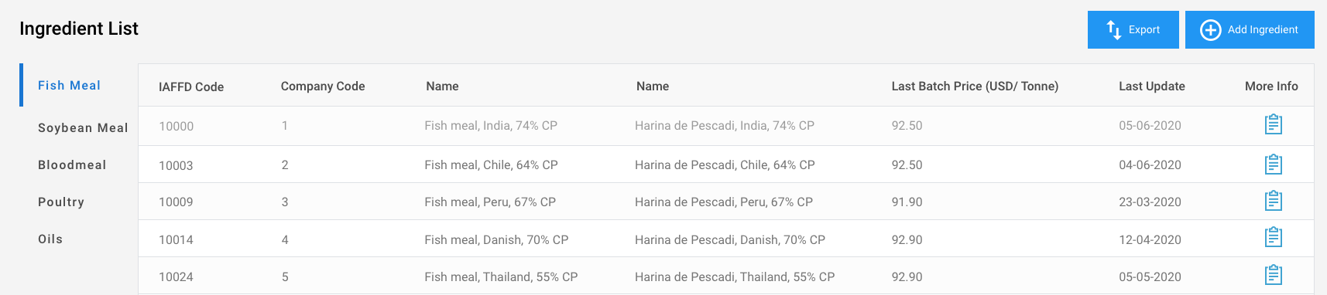The width and height of the screenshot is (1327, 295).
Task: Open the Bloodmeal category
Action: (72, 164)
